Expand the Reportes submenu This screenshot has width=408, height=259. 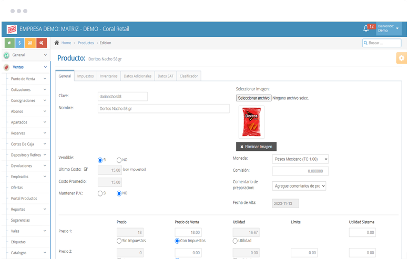[x=45, y=209]
